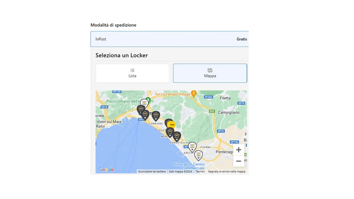Select the dark point marker next to Torrione label

tap(156, 116)
